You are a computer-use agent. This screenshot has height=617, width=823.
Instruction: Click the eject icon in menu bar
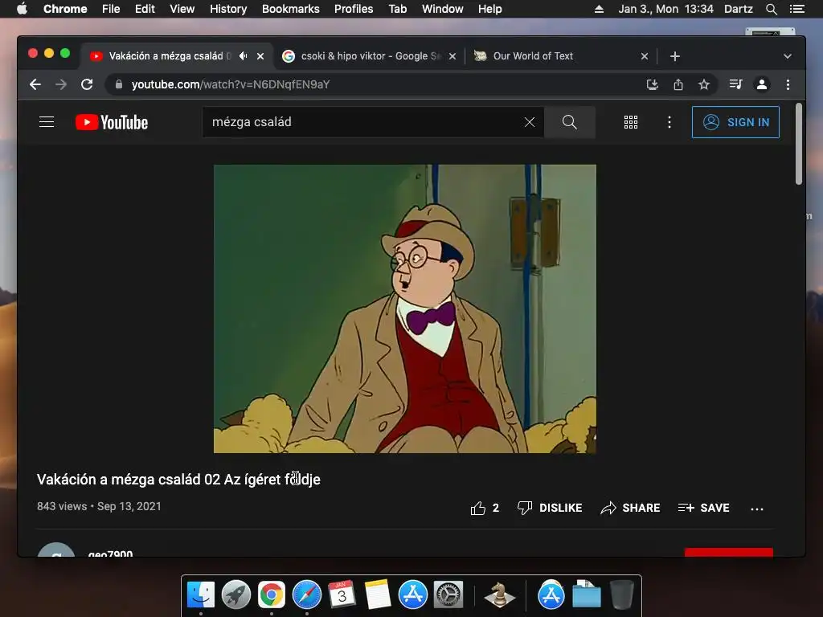click(x=599, y=9)
